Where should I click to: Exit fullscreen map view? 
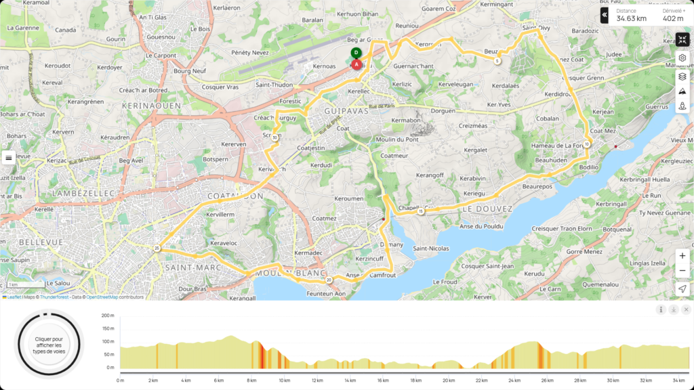click(x=682, y=40)
